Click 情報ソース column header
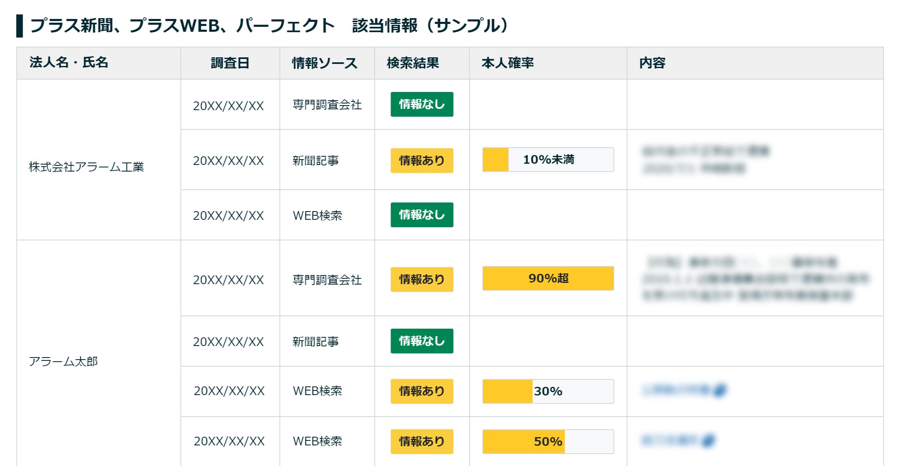The height and width of the screenshot is (466, 902). (x=325, y=63)
